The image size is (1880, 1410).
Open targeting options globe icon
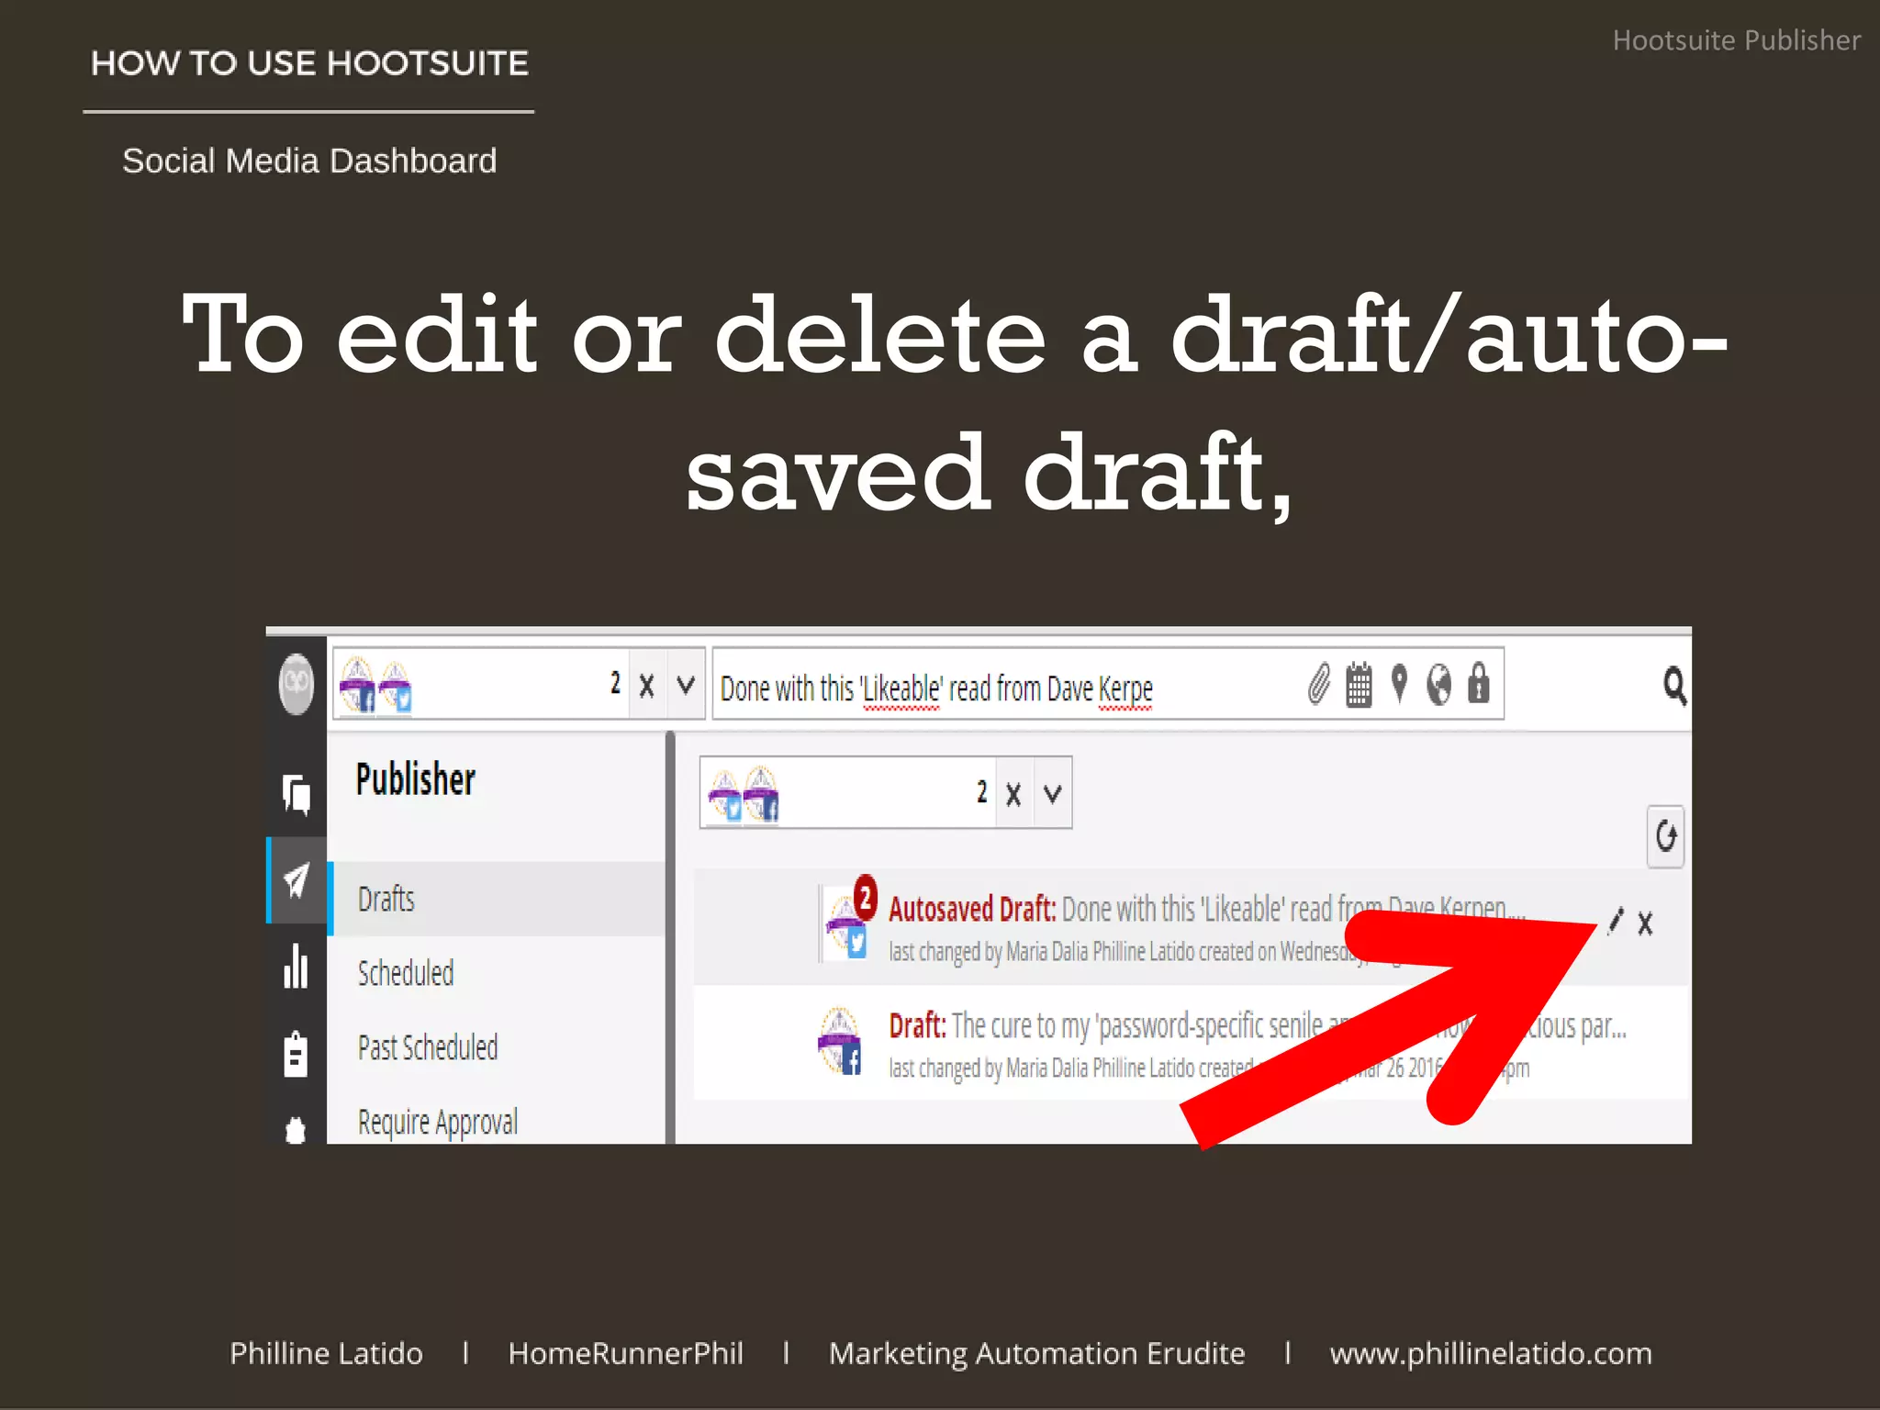pos(1439,685)
